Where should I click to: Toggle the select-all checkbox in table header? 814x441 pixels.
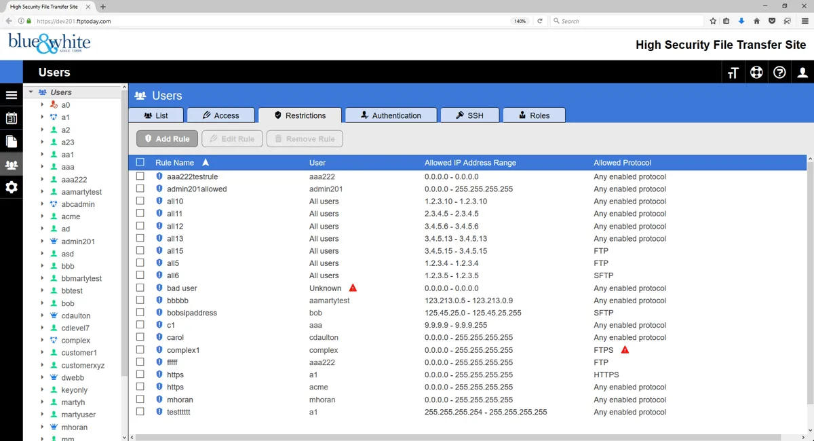coord(140,163)
